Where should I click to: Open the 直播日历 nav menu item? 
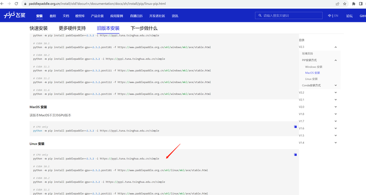pos(136,16)
